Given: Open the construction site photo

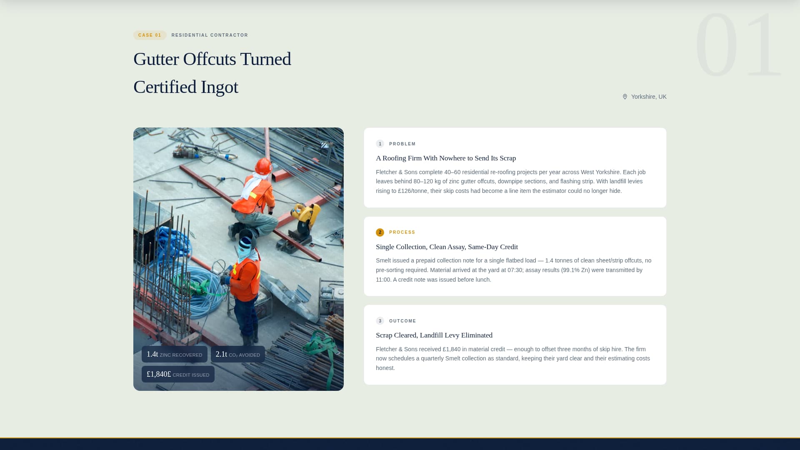Looking at the screenshot, I should coord(238,233).
